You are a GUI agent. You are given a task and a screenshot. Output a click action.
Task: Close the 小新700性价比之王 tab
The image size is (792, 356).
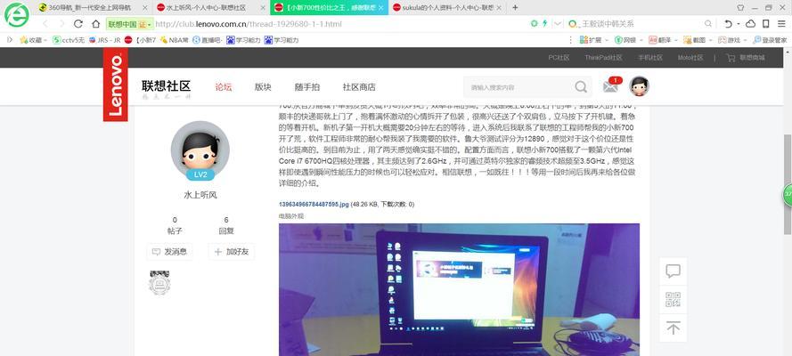coord(380,7)
